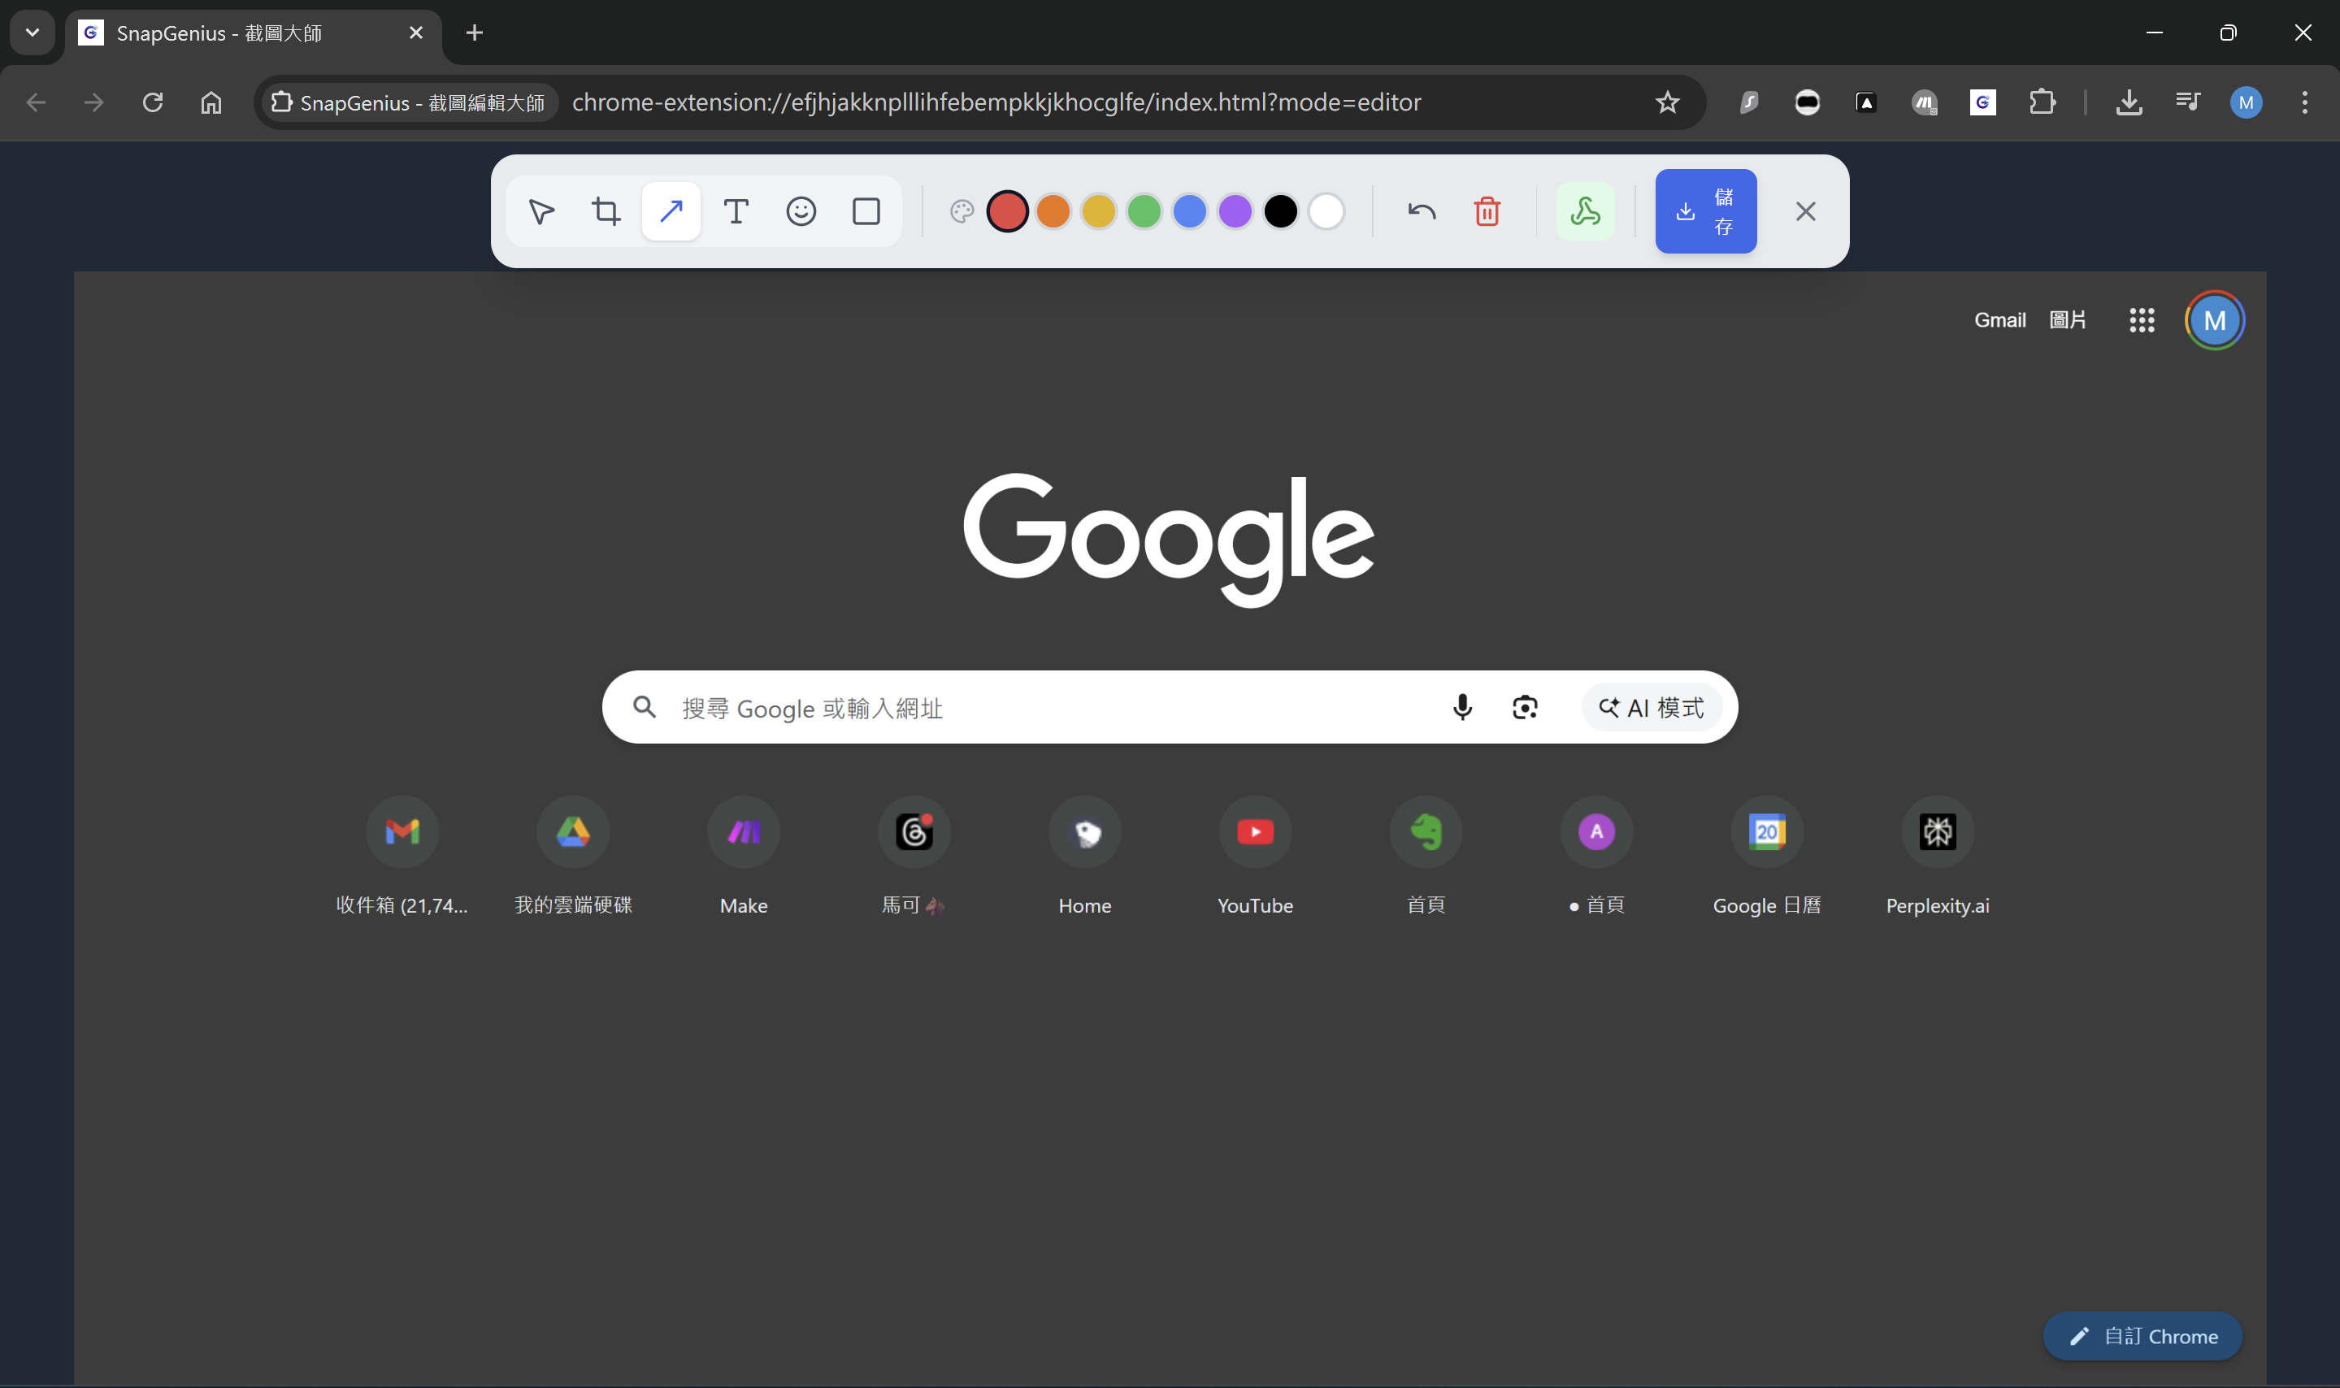Open the Extensions puzzle menu

(2042, 102)
